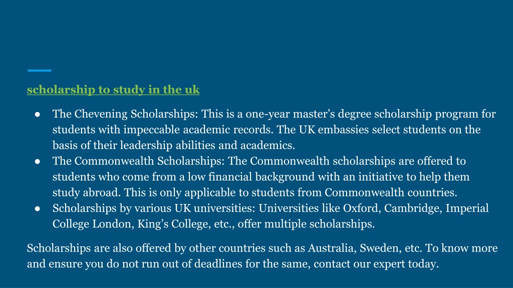Click the words 'The Commonwealth Scholarships:' heading
The image size is (513, 288).
pos(139,161)
